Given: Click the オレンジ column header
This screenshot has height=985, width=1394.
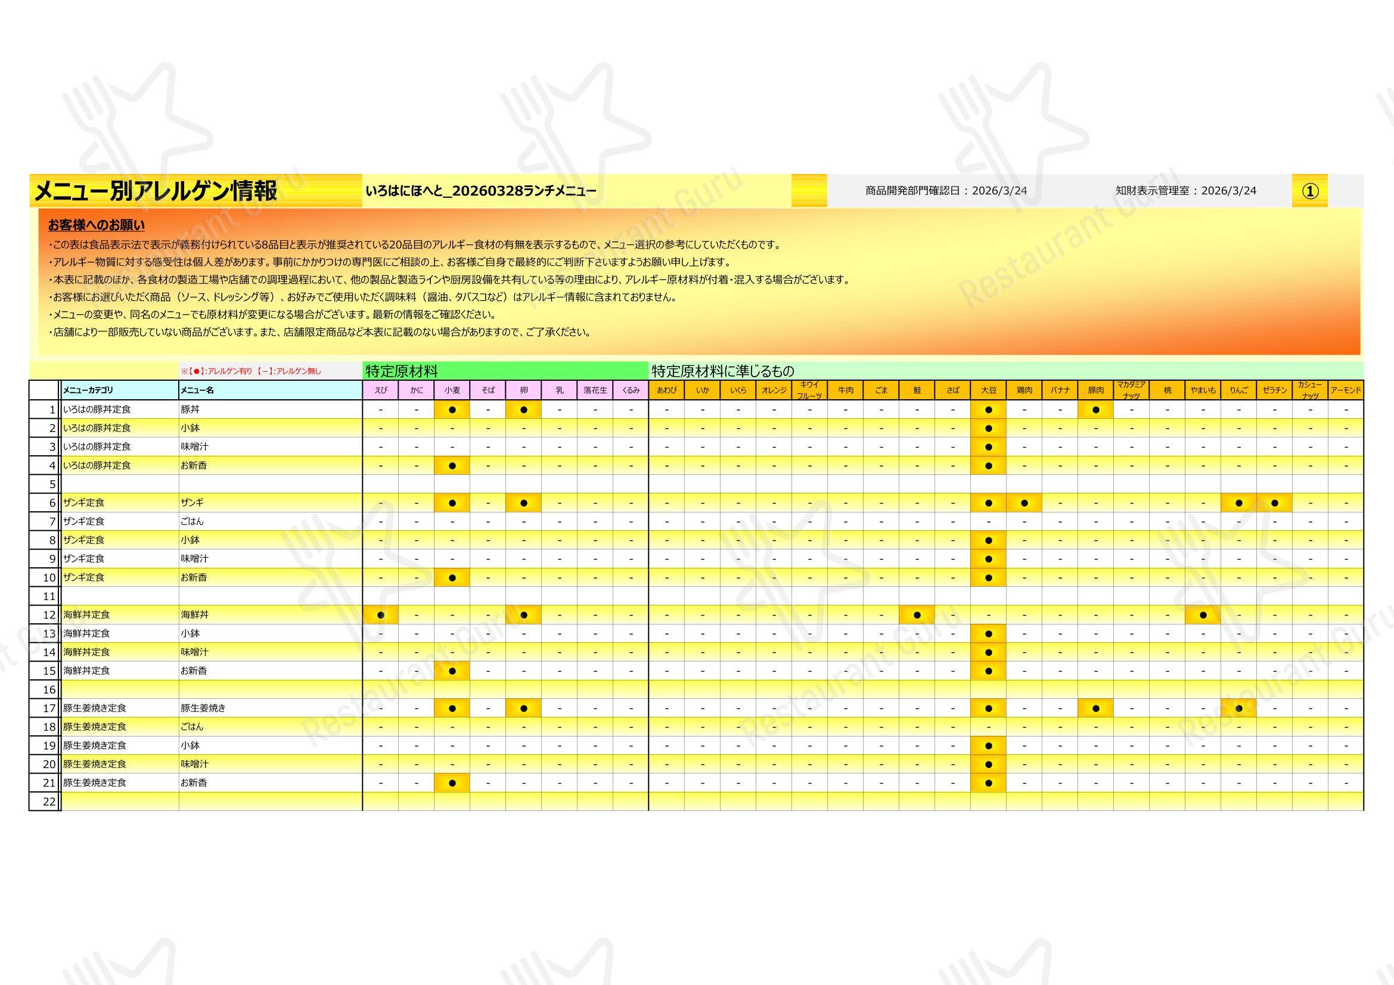Looking at the screenshot, I should (x=774, y=390).
